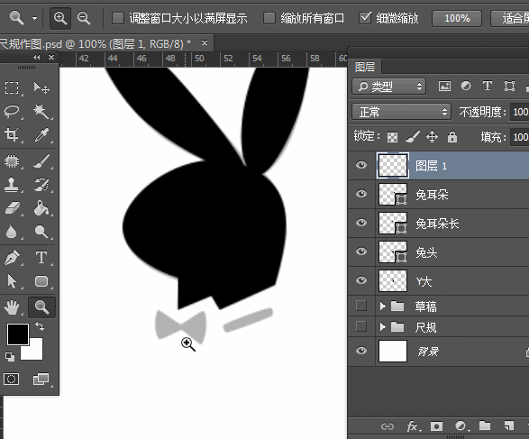Select the Blur tool
This screenshot has height=439, width=529.
[12, 232]
